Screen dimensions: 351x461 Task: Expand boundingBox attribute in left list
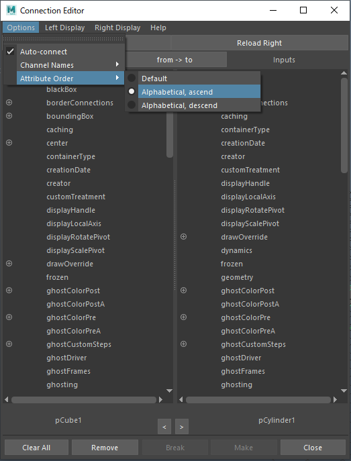coord(9,116)
